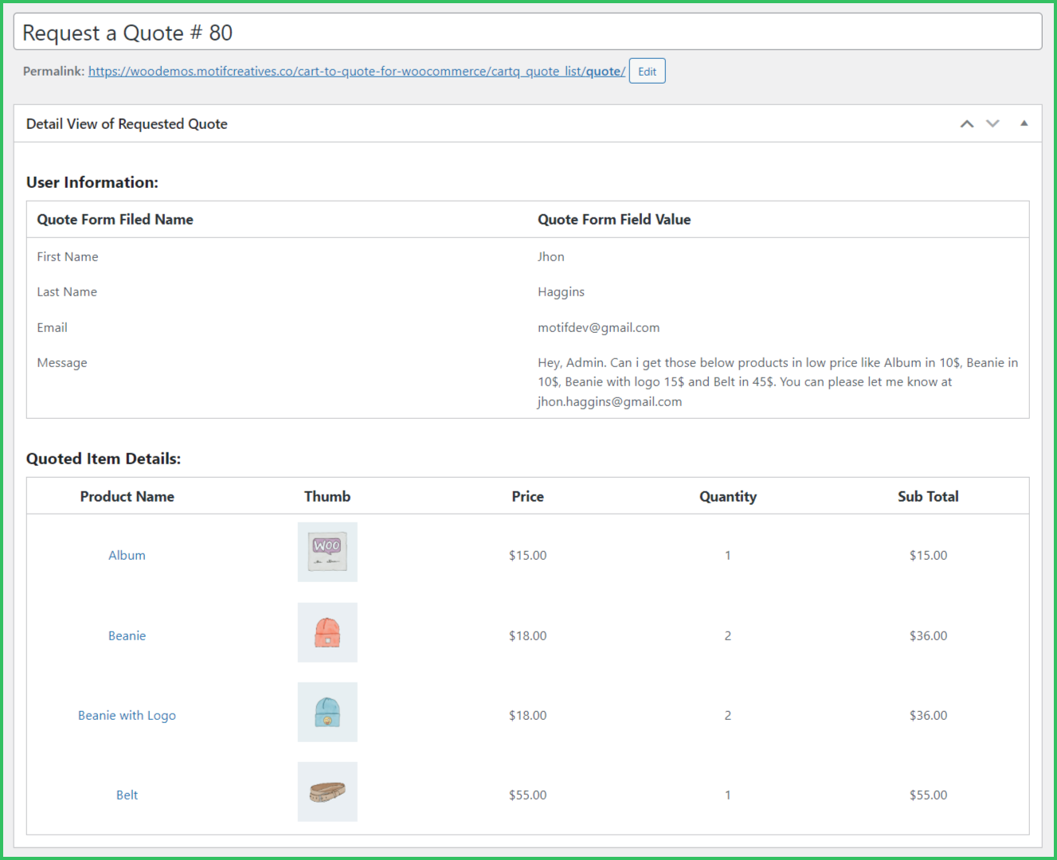1057x860 pixels.
Task: Click the move-down chevron in metabox header
Action: 992,123
